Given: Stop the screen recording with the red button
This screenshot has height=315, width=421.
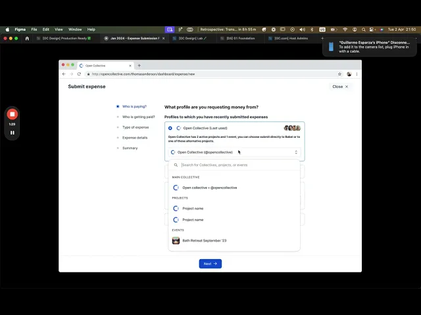Looking at the screenshot, I should tap(12, 114).
